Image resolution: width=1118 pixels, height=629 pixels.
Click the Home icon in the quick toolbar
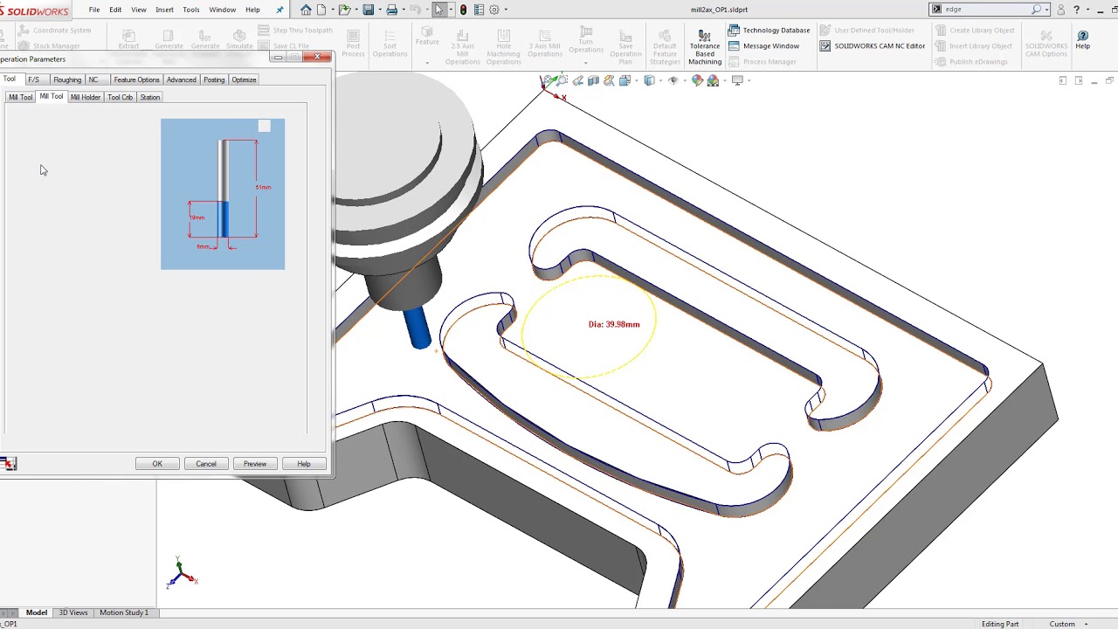[306, 10]
